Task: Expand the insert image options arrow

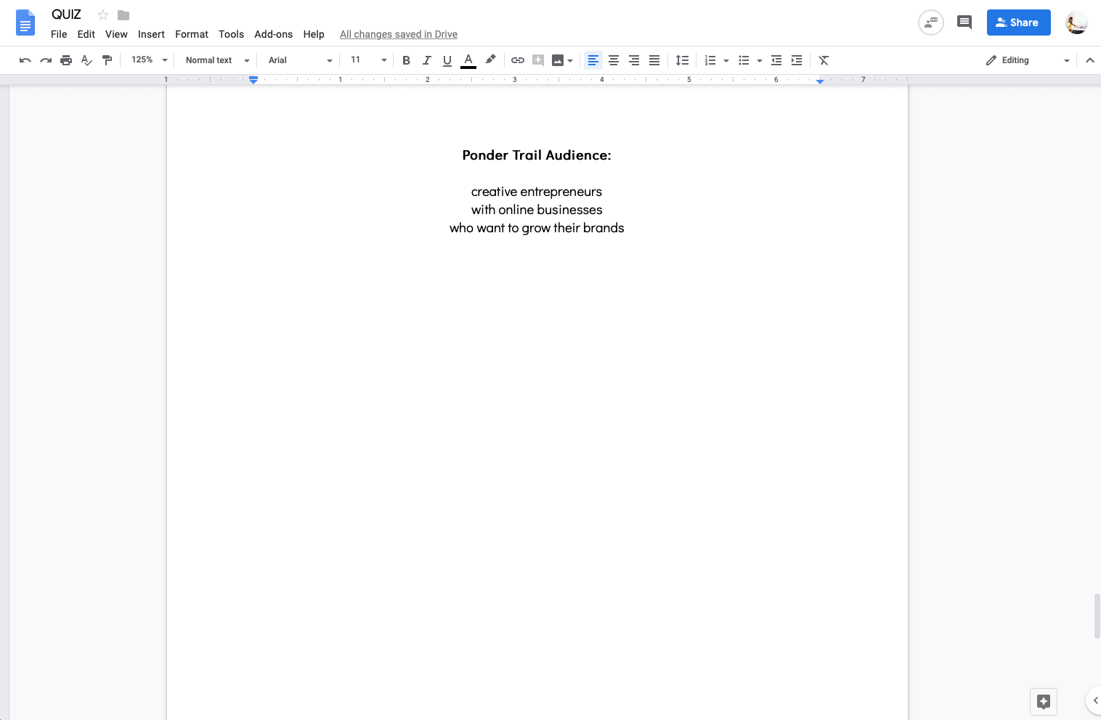Action: click(570, 60)
